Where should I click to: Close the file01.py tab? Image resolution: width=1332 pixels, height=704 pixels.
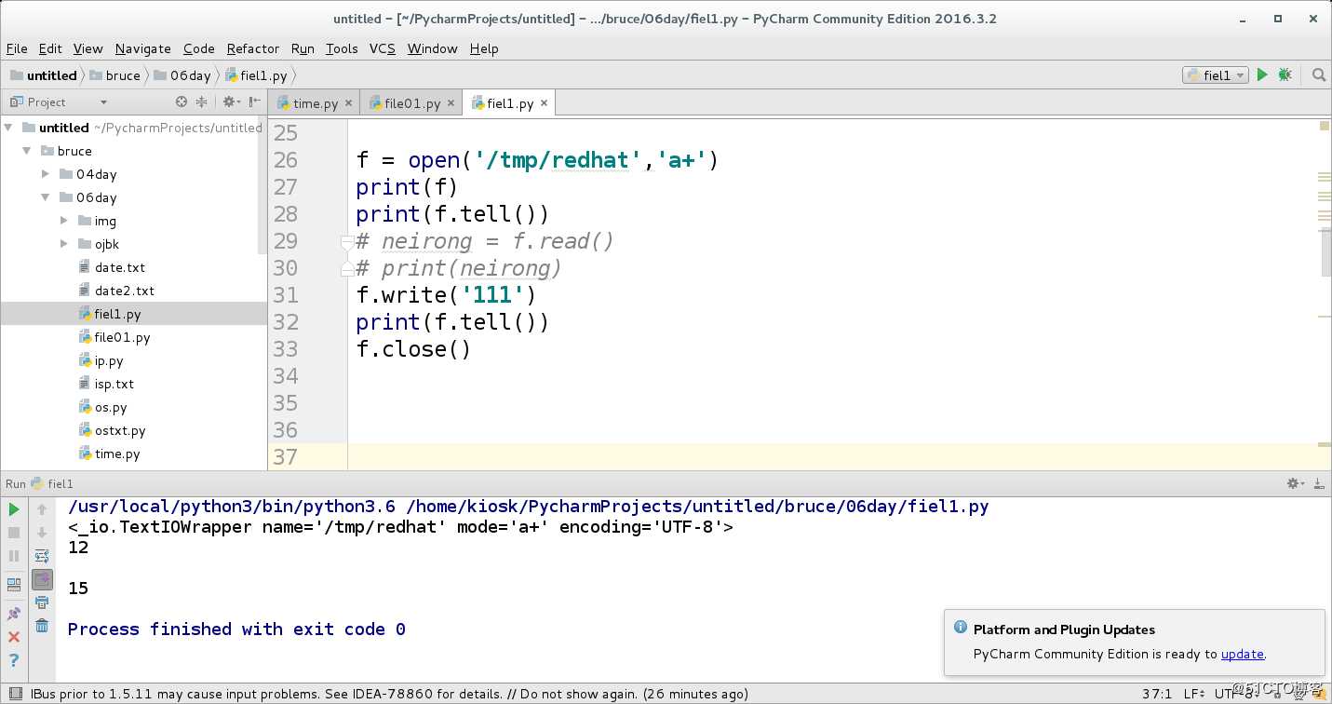pyautogui.click(x=451, y=103)
